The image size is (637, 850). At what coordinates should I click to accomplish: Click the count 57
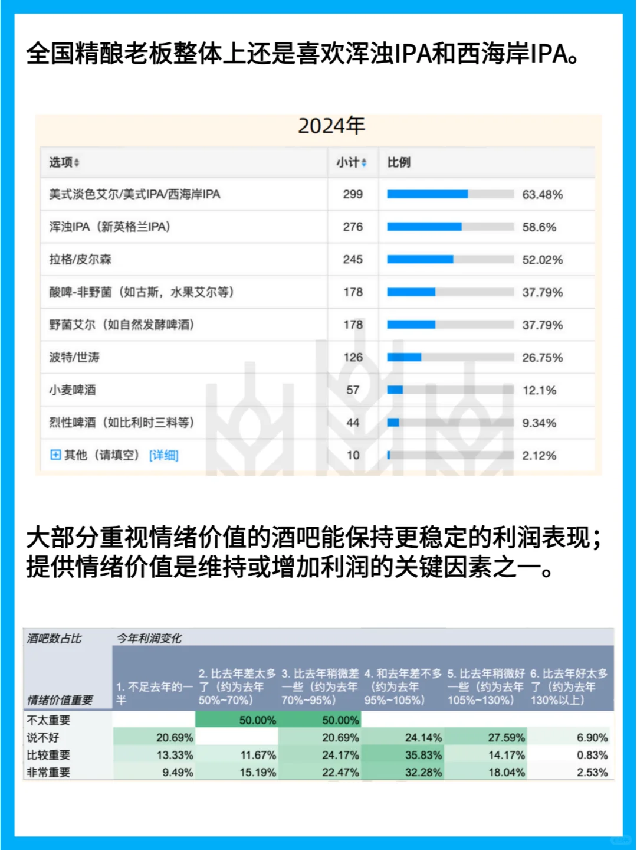[x=353, y=390]
